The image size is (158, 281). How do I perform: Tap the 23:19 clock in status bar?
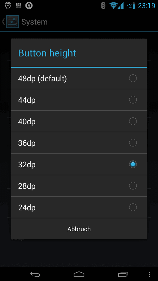click(147, 6)
